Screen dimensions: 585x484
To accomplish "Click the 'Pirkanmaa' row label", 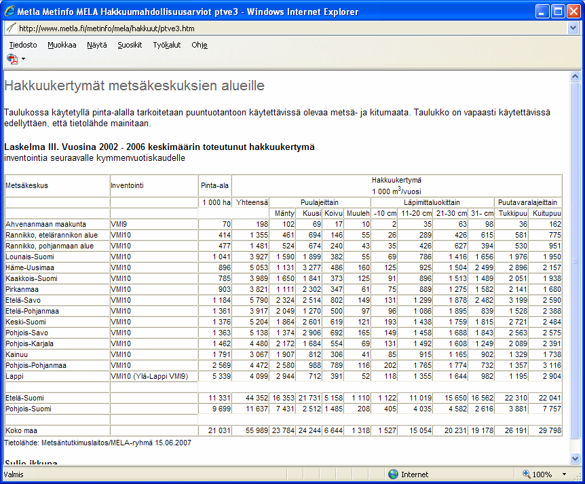I will tap(22, 289).
